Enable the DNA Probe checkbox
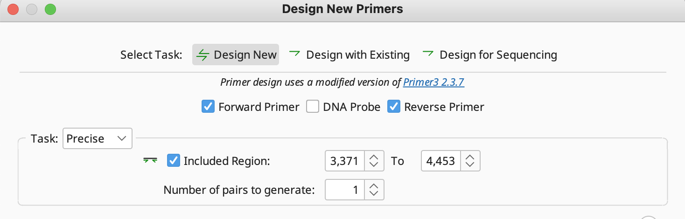 click(313, 107)
